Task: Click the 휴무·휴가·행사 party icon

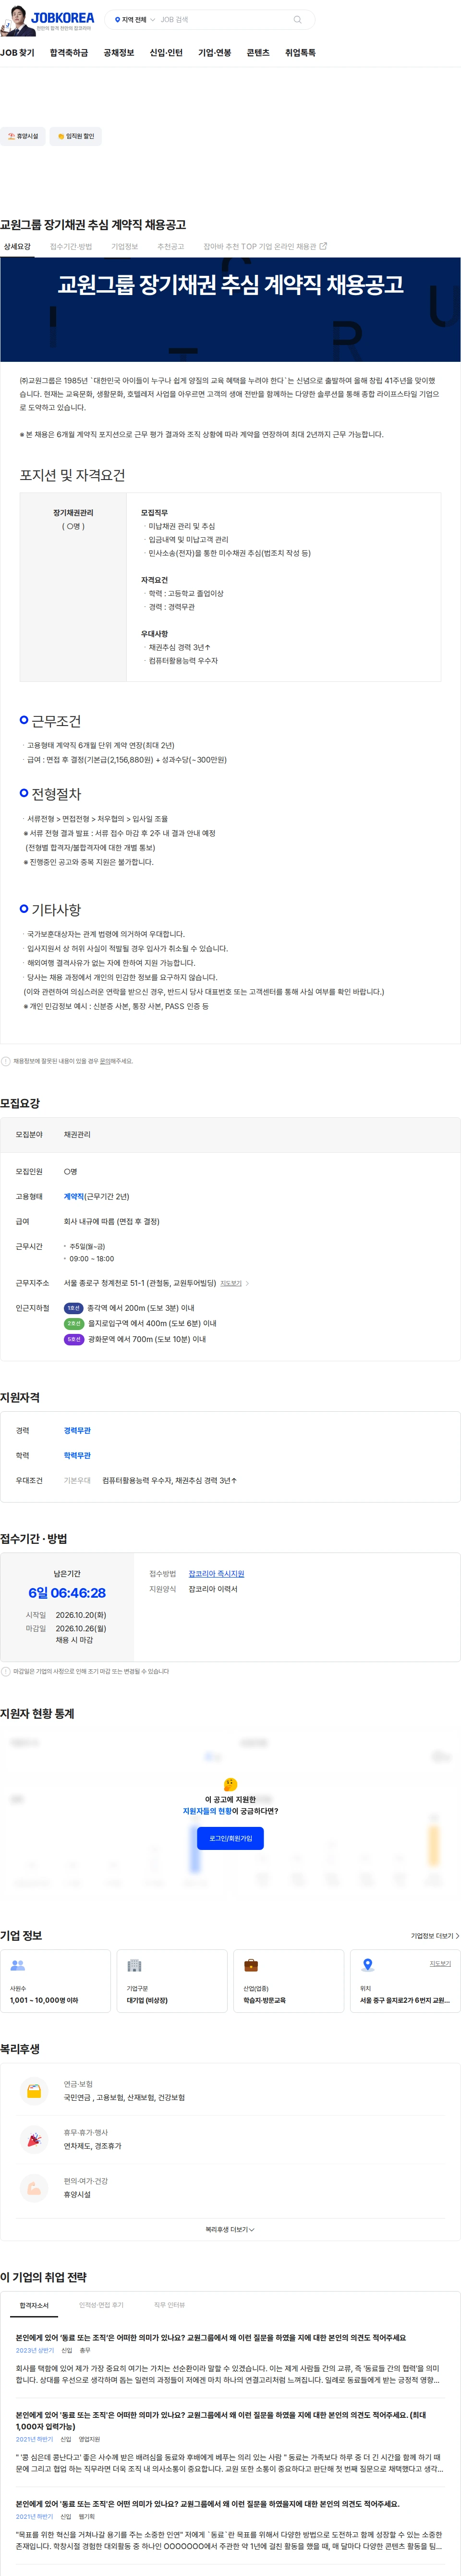Action: [34, 2139]
